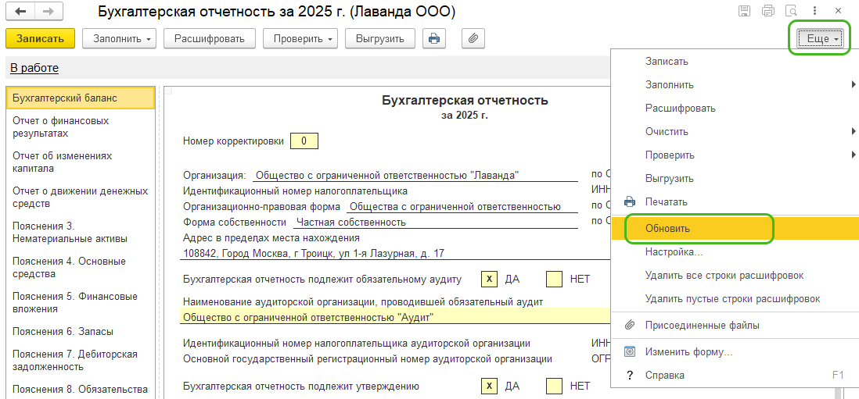This screenshot has height=399, width=859.
Task: Check НЕТ for обязательному аудиту
Action: pyautogui.click(x=554, y=279)
